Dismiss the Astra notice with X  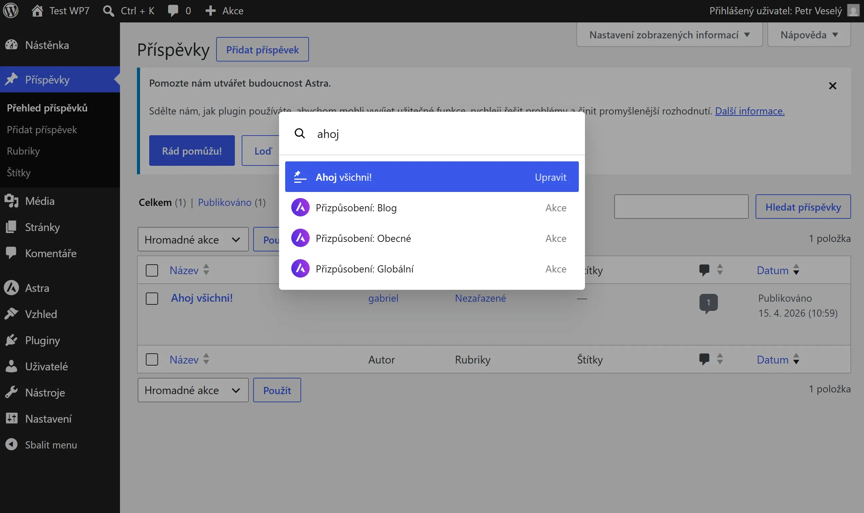pyautogui.click(x=832, y=86)
